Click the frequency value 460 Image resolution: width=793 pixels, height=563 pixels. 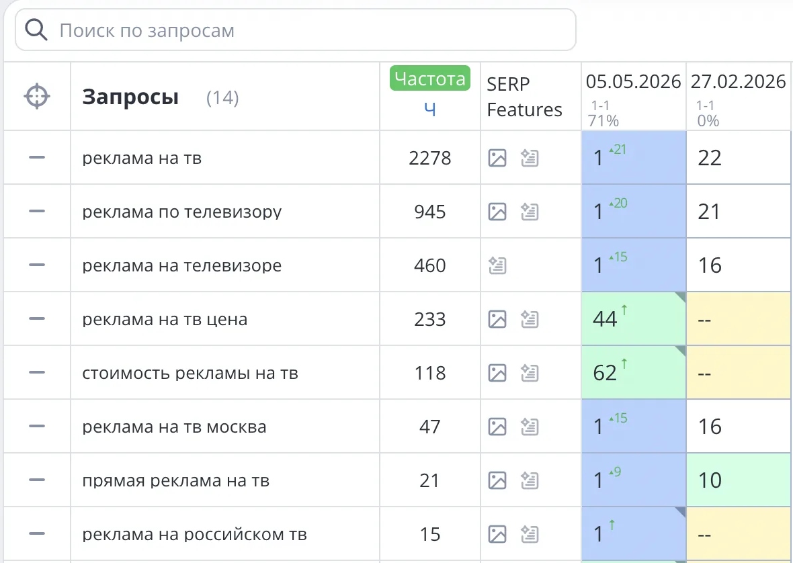pos(430,265)
